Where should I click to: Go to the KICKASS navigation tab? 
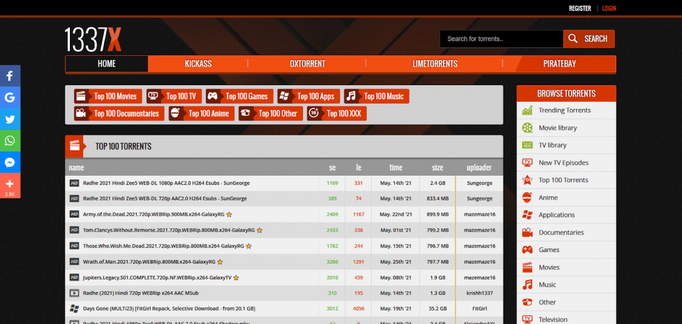click(198, 64)
